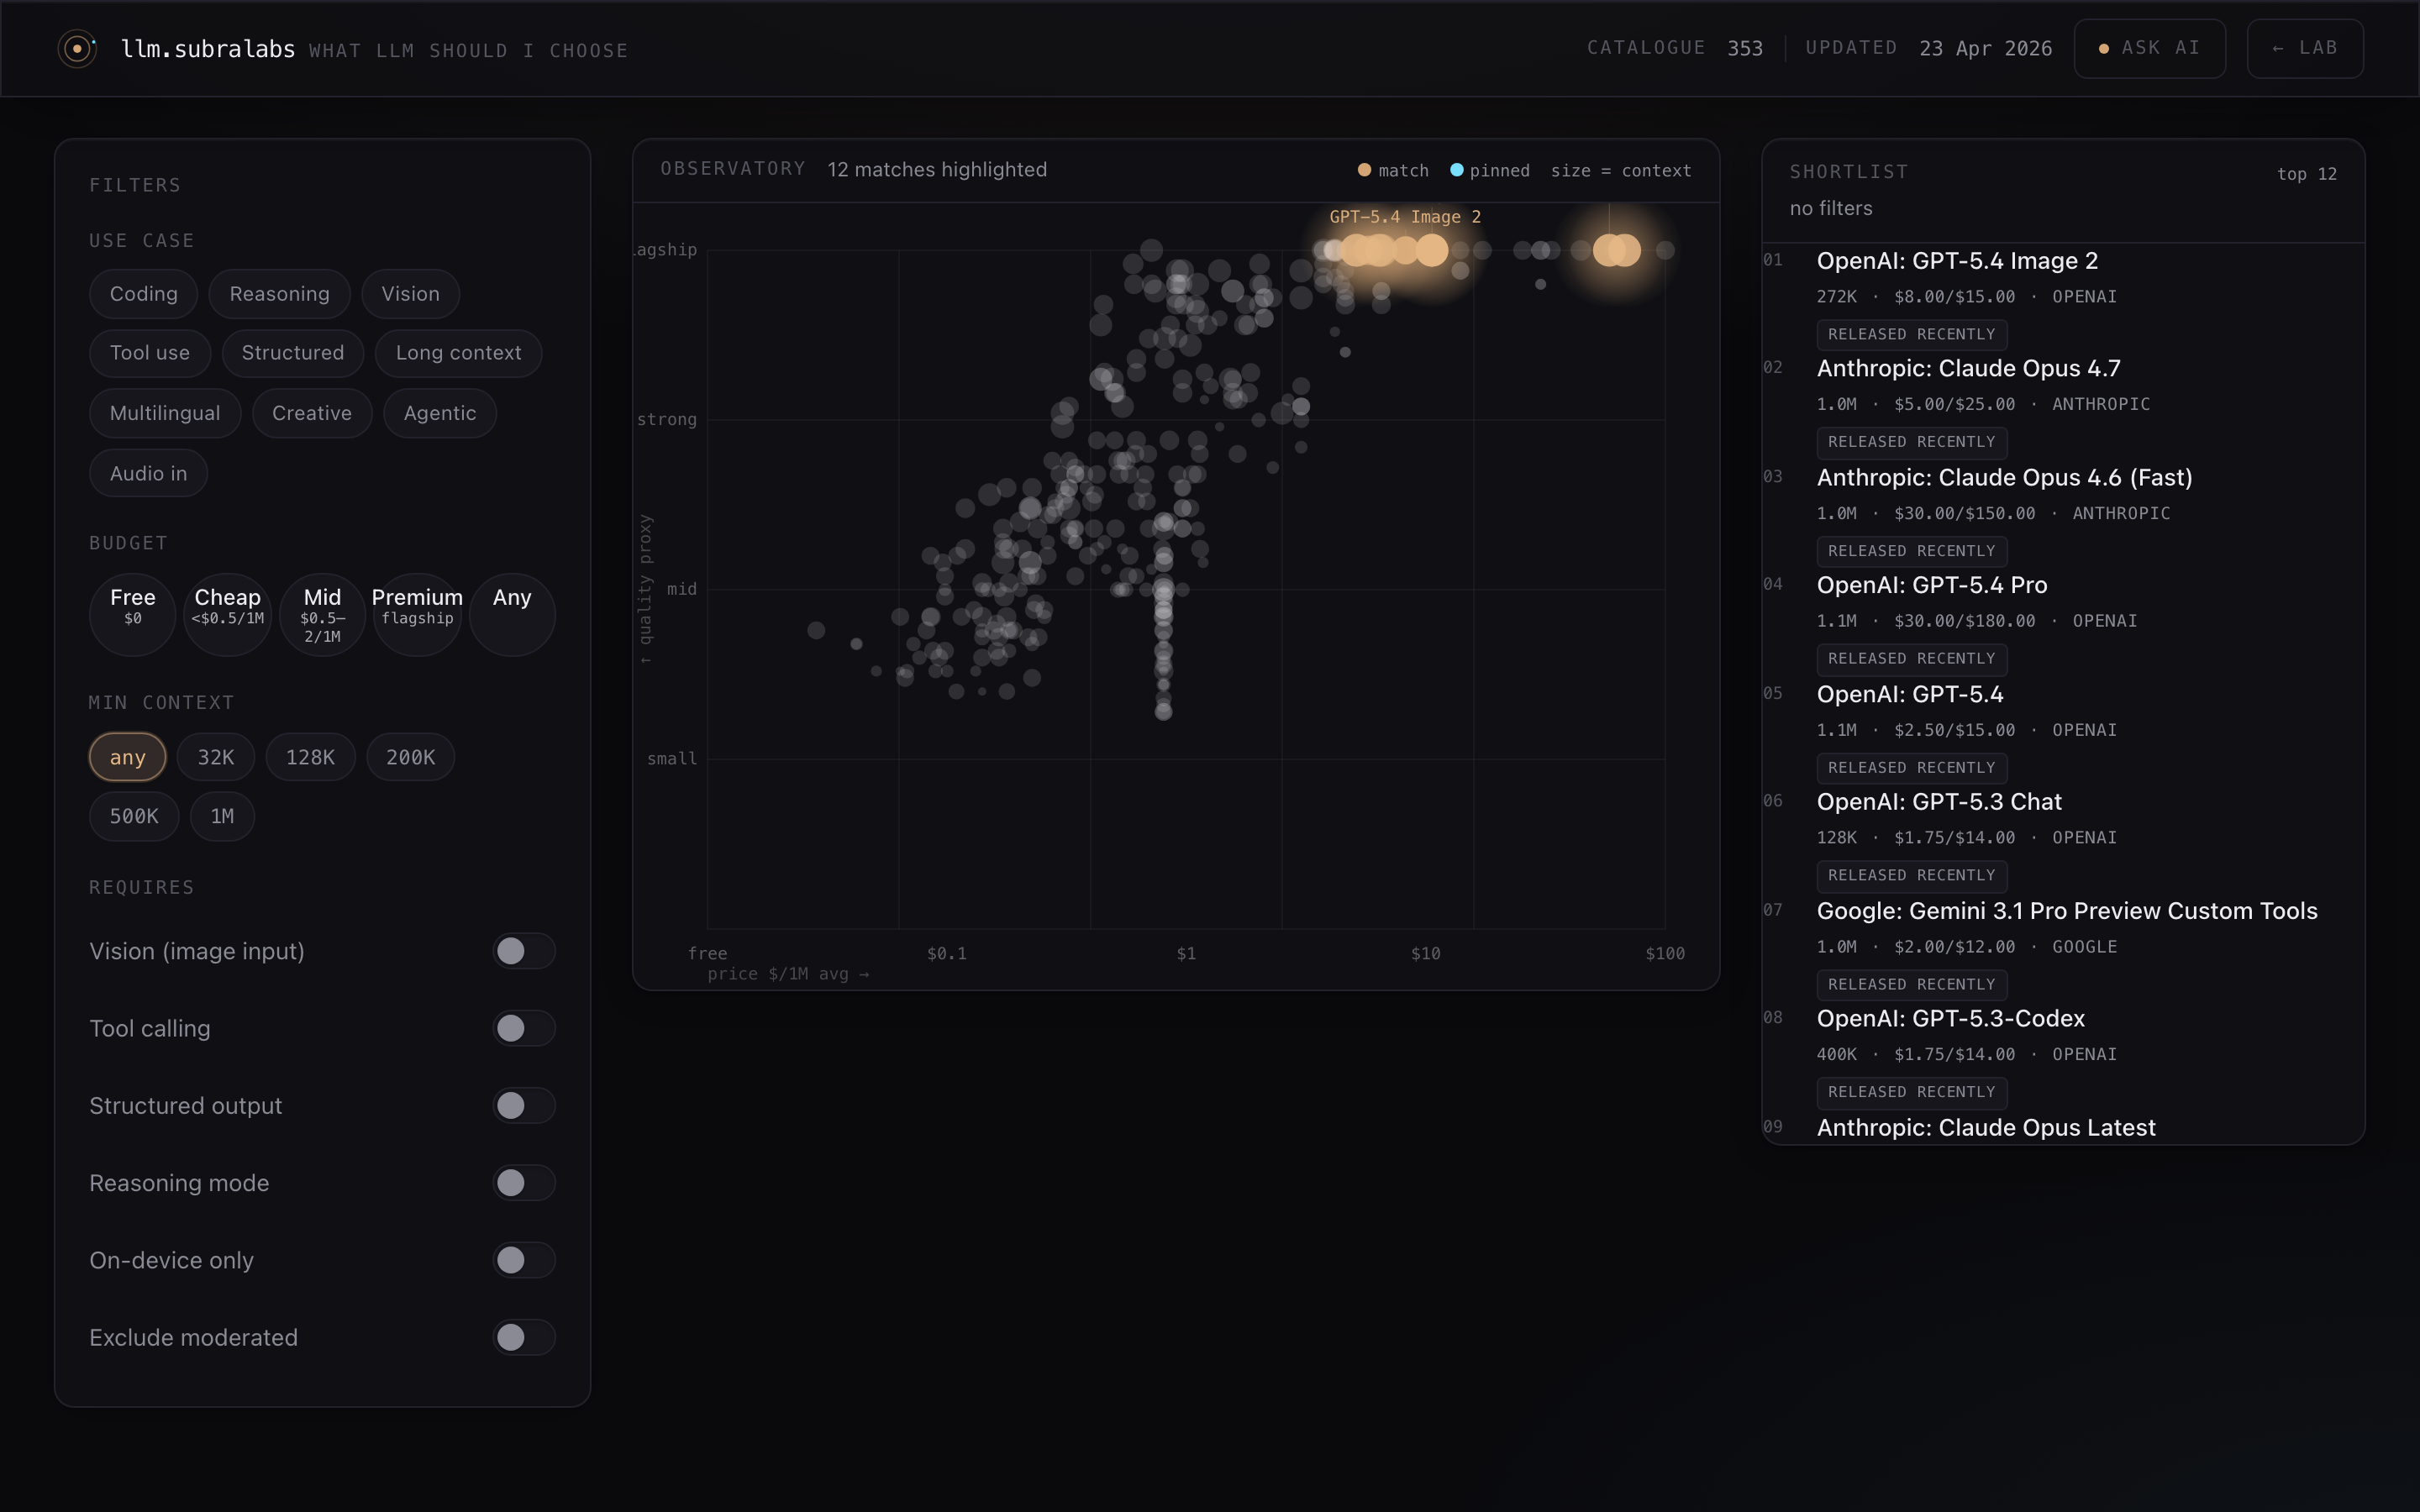The height and width of the screenshot is (1512, 2420).
Task: Open shortlist entry 05 OpenAI: GPT-5.4
Action: [x=2063, y=731]
